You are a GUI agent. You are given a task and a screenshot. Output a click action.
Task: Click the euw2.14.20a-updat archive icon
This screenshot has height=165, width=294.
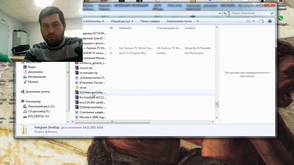(x=77, y=102)
